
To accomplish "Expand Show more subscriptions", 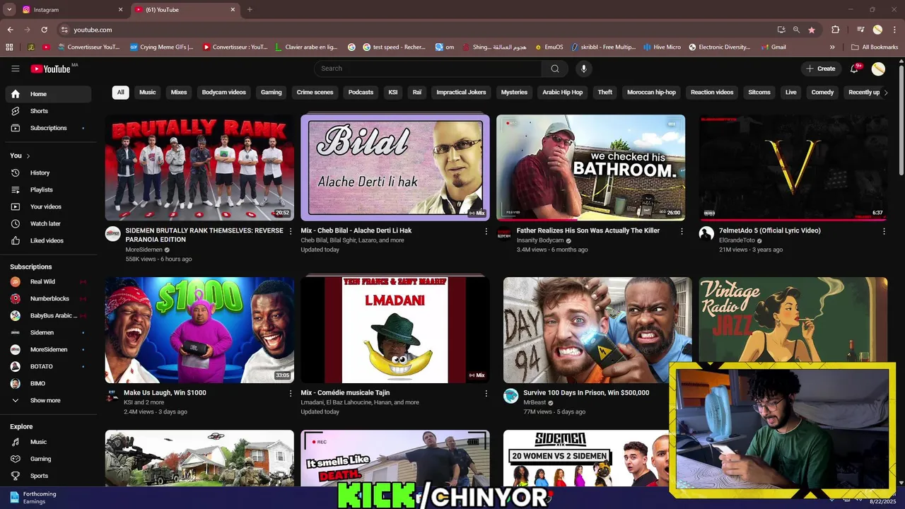I will coord(48,400).
